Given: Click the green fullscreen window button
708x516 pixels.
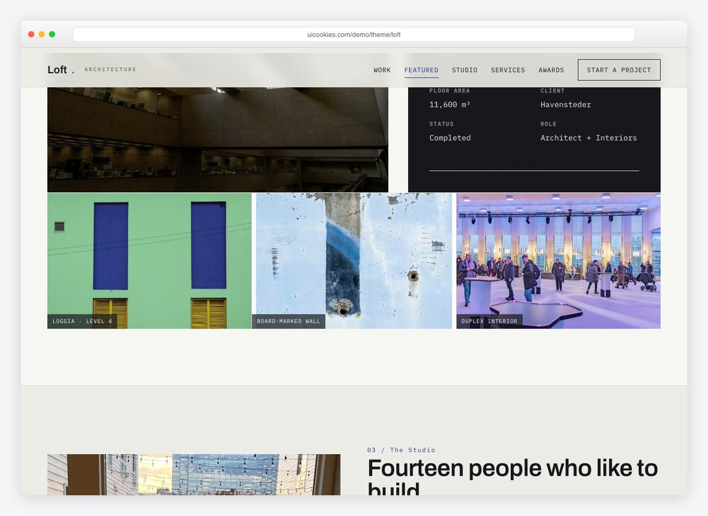Looking at the screenshot, I should tap(52, 34).
